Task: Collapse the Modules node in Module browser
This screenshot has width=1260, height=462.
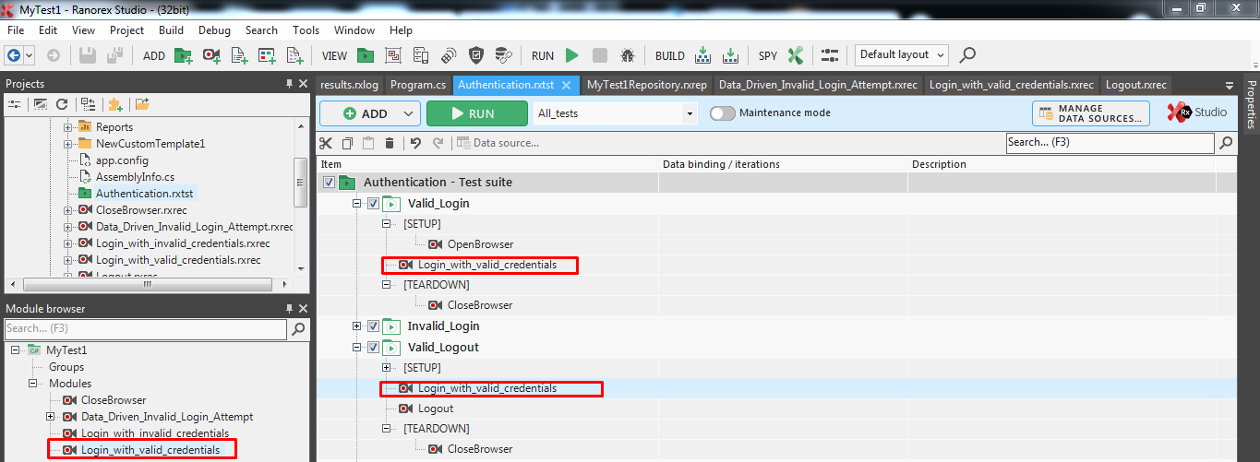Action: pyautogui.click(x=32, y=384)
